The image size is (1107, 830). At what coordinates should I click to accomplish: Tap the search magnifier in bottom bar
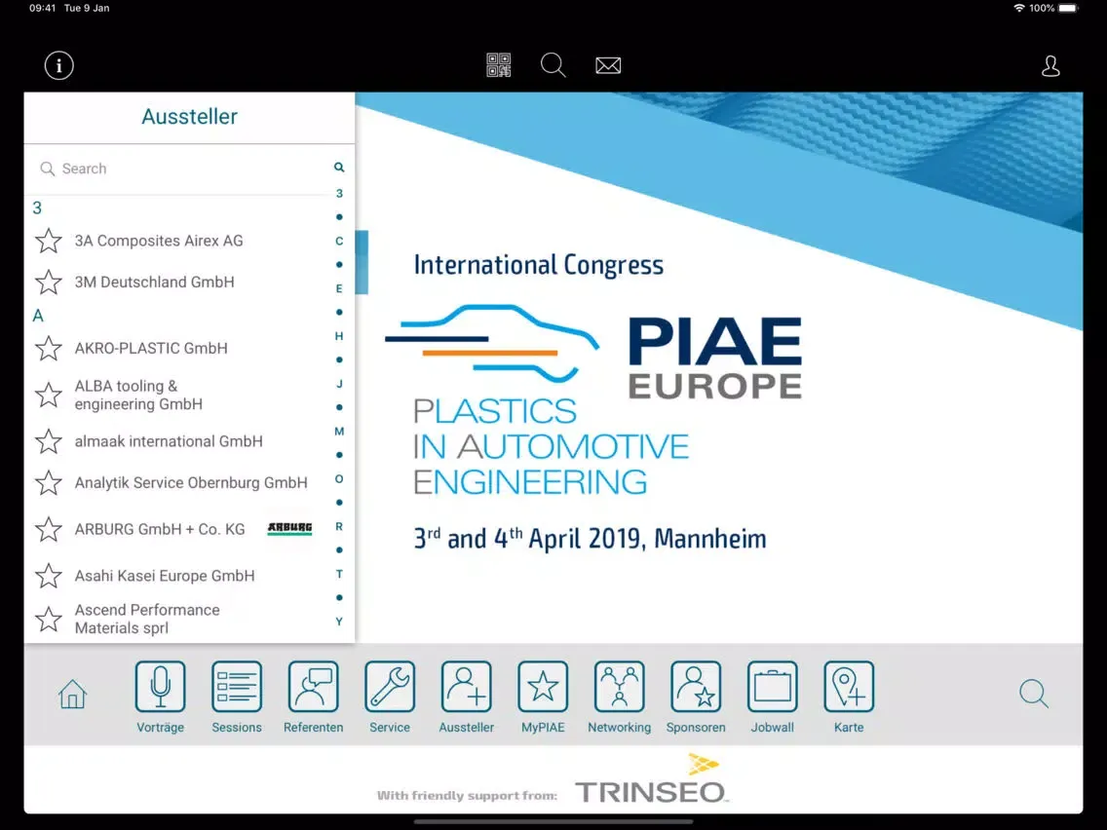[1034, 694]
